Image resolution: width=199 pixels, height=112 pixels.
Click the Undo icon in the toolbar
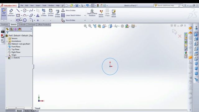tap(87, 6)
